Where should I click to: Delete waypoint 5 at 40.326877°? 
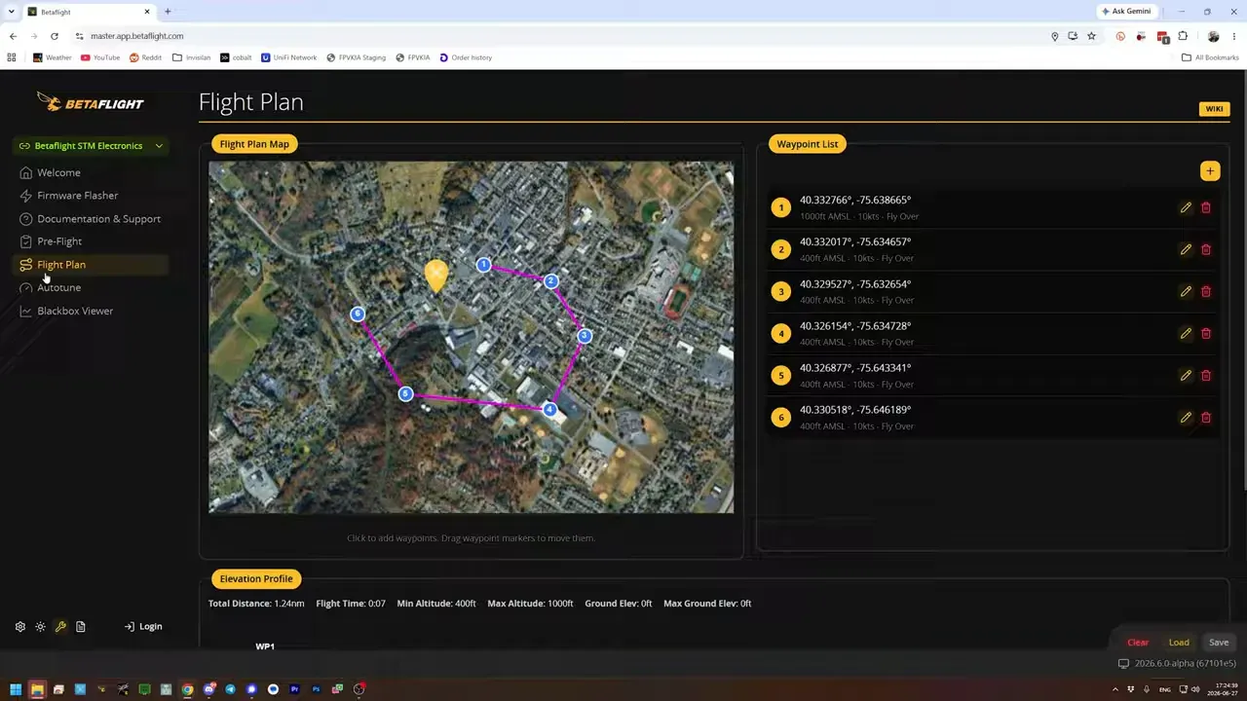tap(1206, 375)
